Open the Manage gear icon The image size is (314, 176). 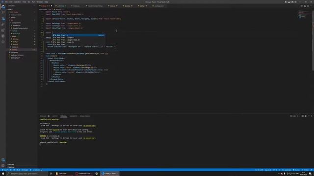(3, 165)
